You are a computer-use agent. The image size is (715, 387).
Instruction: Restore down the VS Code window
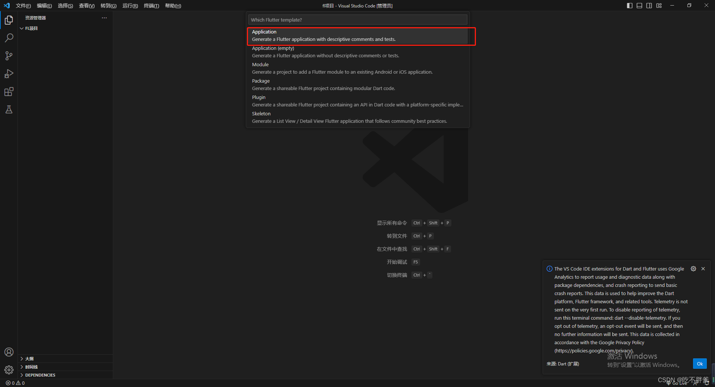[x=689, y=6]
